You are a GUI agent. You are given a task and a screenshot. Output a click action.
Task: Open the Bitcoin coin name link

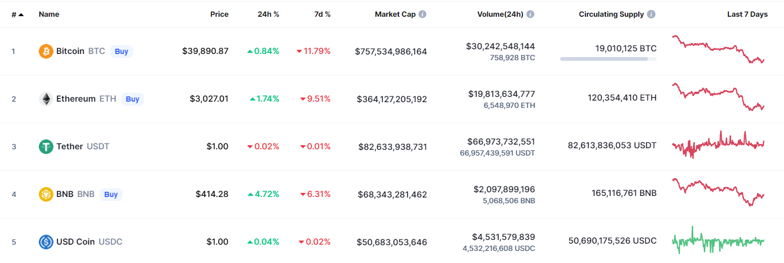click(70, 51)
